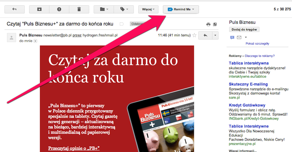Delete email with trash icon
Image resolution: width=292 pixels, height=152 pixels.
pyautogui.click(x=79, y=9)
